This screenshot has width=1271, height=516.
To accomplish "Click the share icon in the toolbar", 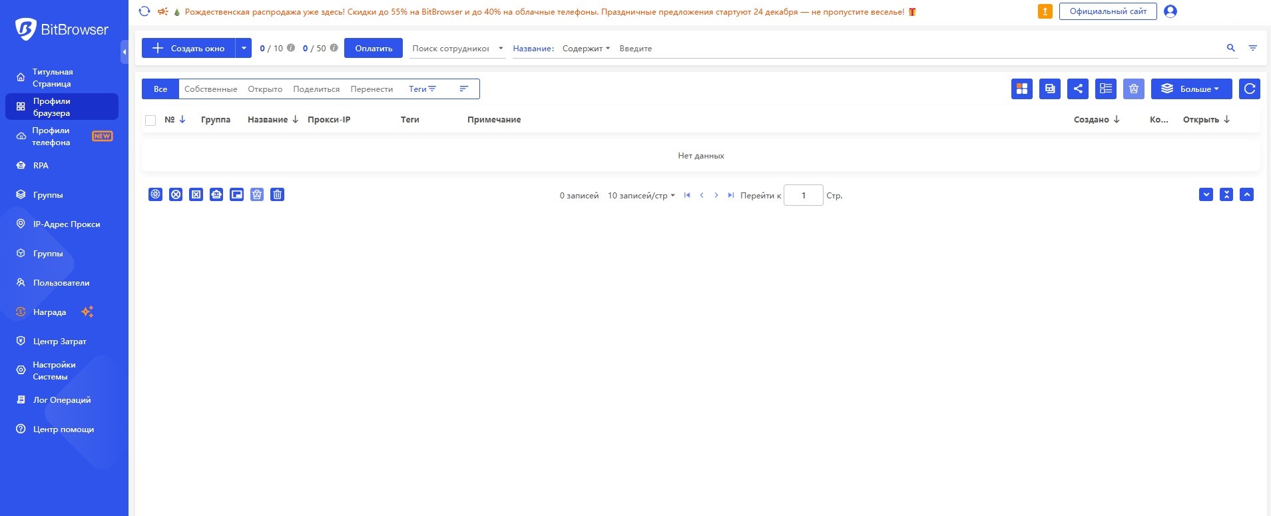I will pyautogui.click(x=1077, y=89).
